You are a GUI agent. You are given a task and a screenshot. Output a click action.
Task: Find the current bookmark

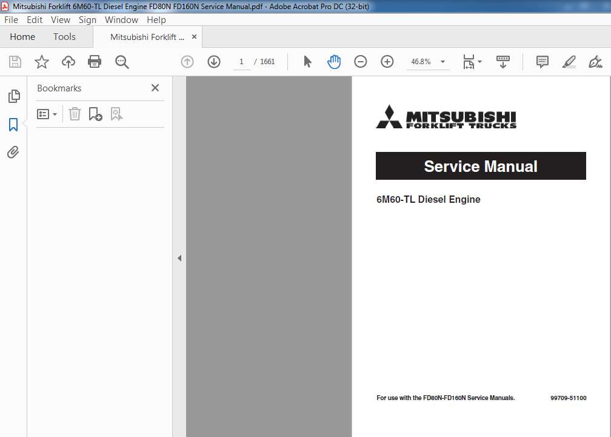coord(116,114)
